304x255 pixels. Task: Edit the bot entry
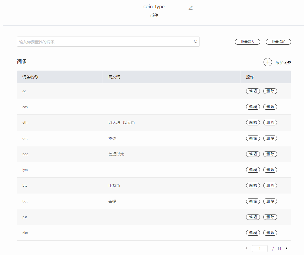tap(253, 201)
